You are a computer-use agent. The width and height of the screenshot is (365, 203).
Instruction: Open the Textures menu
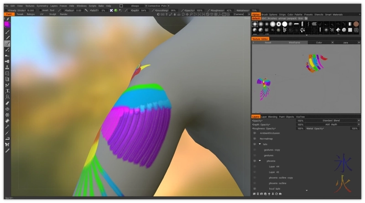point(30,6)
